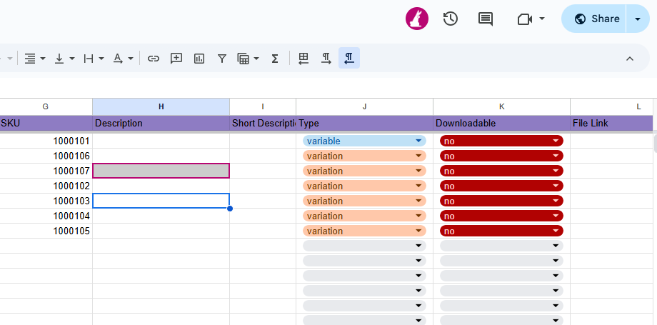Open the comments panel icon

[486, 19]
